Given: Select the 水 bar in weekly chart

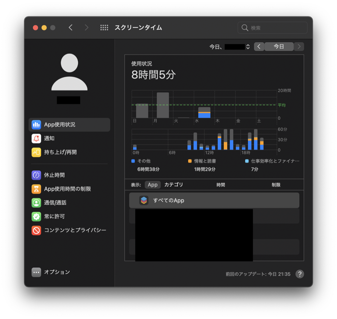Looking at the screenshot, I should tap(204, 113).
